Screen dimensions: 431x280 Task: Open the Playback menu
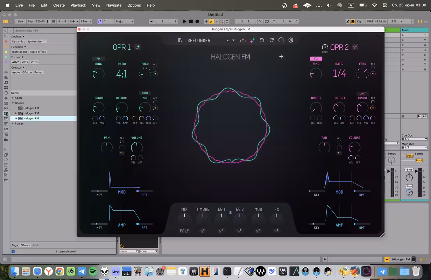point(78,5)
